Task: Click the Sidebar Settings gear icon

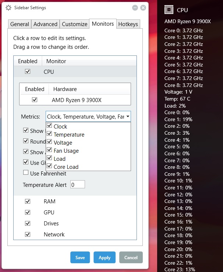Action: (8, 8)
